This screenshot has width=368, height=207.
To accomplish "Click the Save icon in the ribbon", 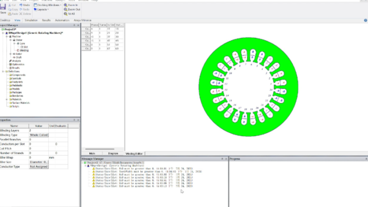I will (3, 9).
